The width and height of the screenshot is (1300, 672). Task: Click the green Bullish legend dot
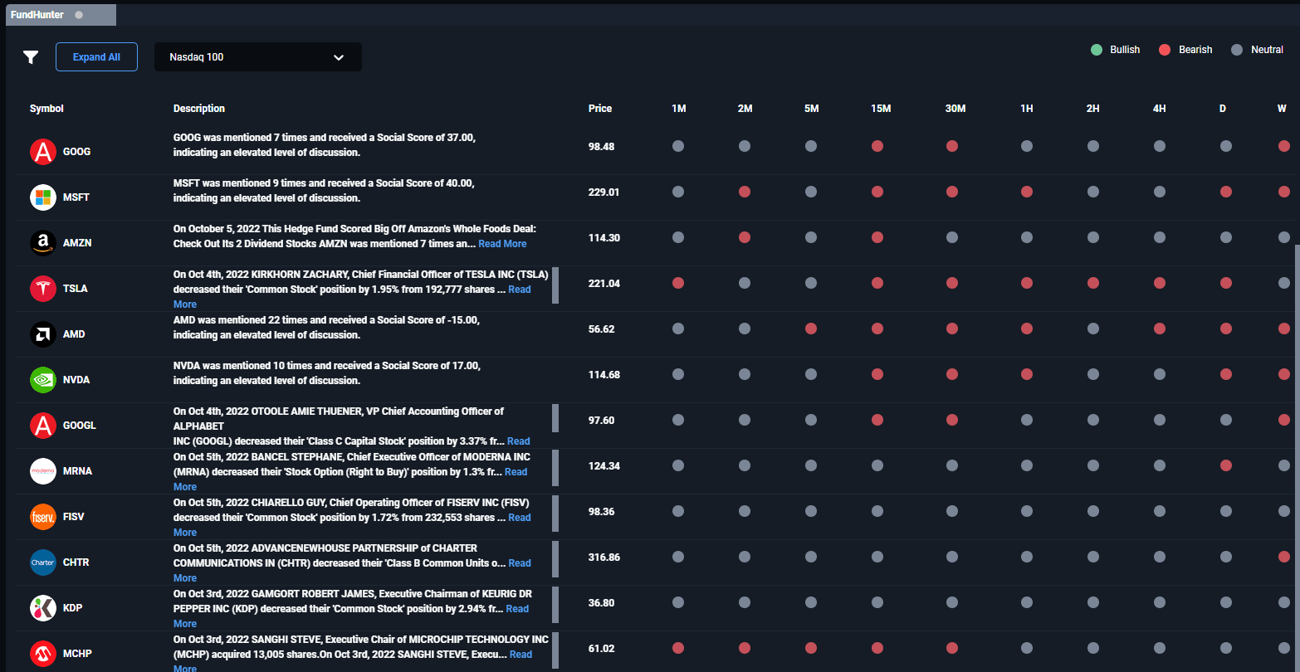(1097, 50)
